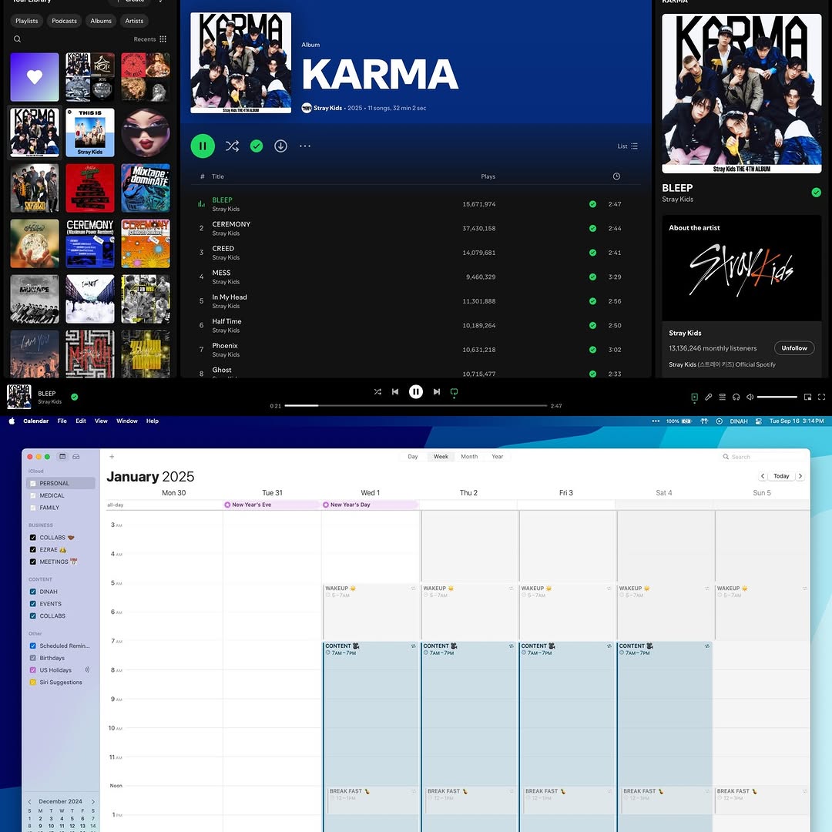The width and height of the screenshot is (832, 832).
Task: Filter library by Playlists
Action: [26, 21]
